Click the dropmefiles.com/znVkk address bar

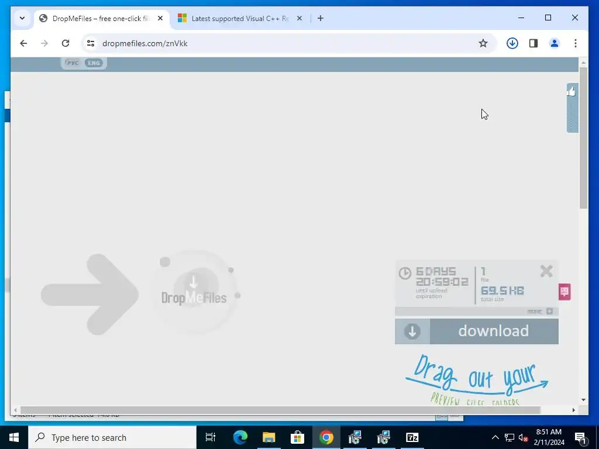[x=288, y=43]
